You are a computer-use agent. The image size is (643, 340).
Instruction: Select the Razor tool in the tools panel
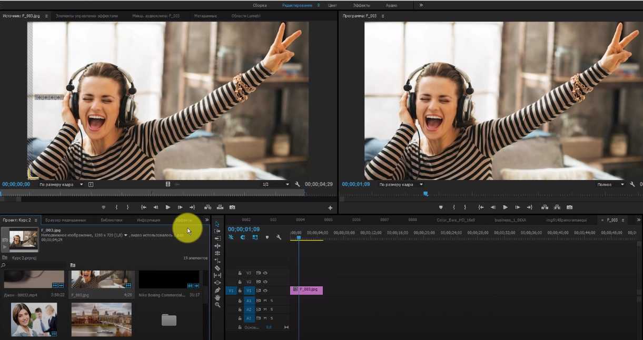click(x=217, y=268)
